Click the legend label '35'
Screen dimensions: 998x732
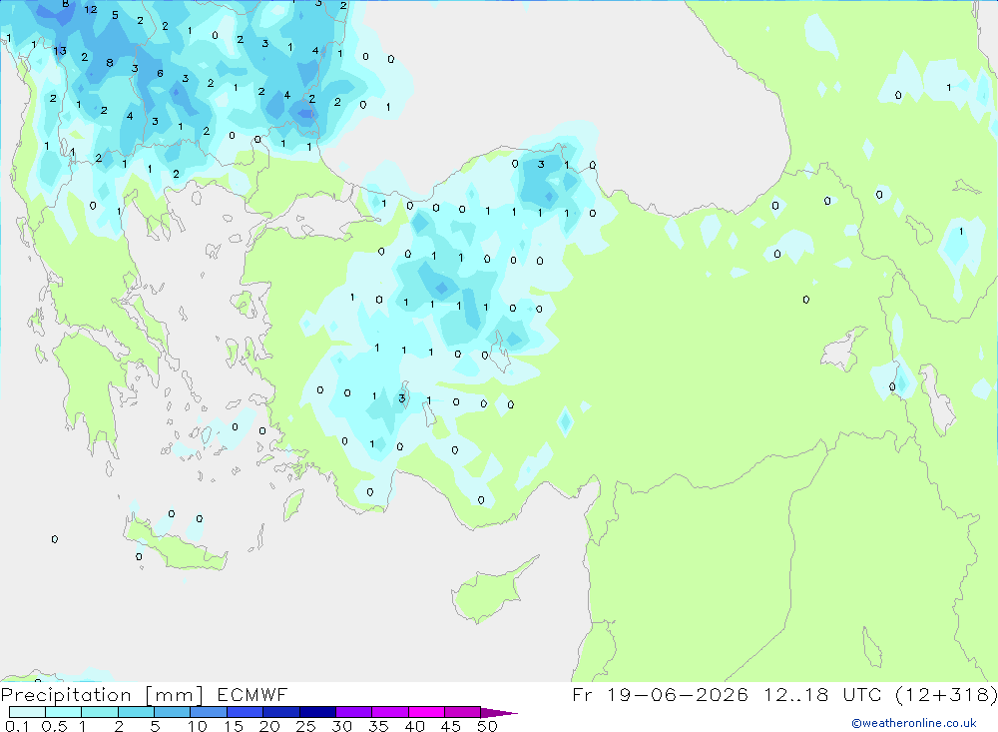pos(378,726)
